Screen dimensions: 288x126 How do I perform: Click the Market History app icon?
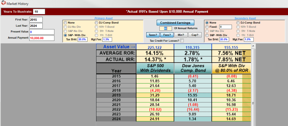3,3
